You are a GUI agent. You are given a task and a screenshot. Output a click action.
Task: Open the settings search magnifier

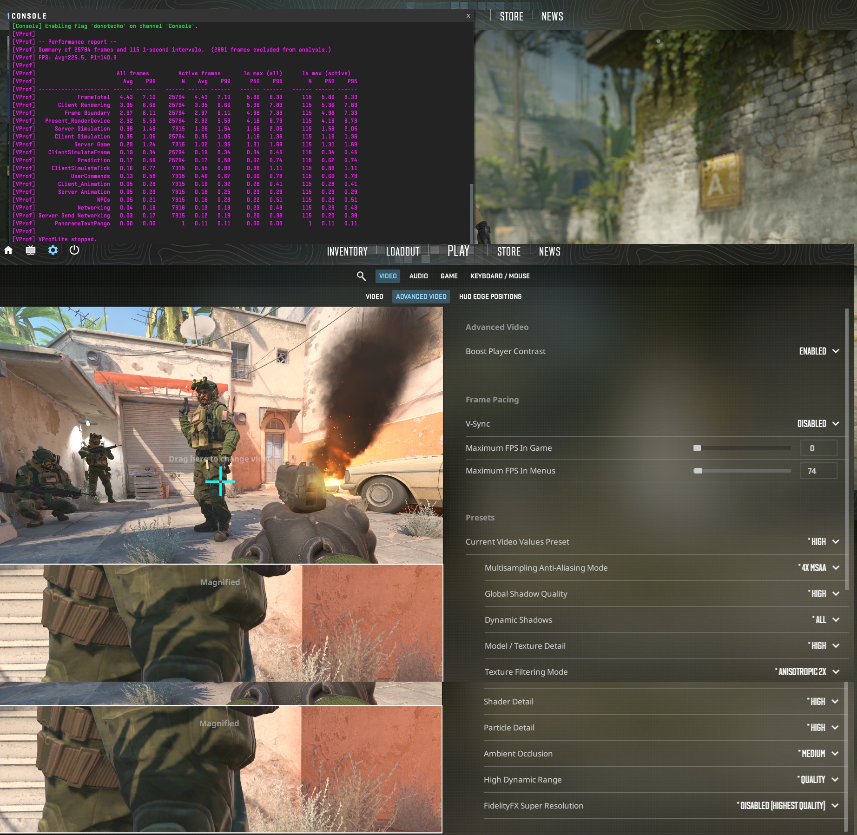(x=361, y=276)
